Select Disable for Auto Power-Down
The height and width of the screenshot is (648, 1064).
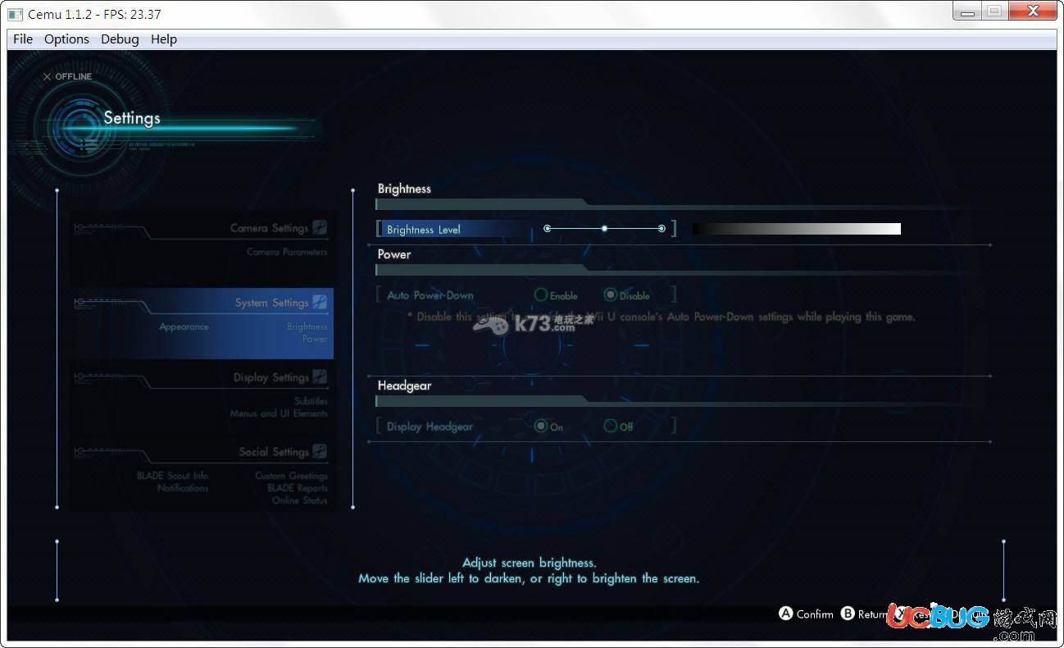[x=627, y=295]
